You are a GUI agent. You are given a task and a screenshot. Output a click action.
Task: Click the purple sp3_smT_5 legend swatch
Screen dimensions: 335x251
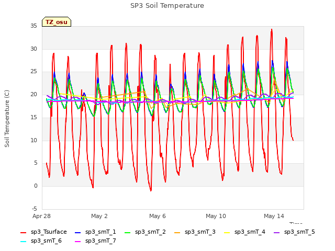click(277, 232)
